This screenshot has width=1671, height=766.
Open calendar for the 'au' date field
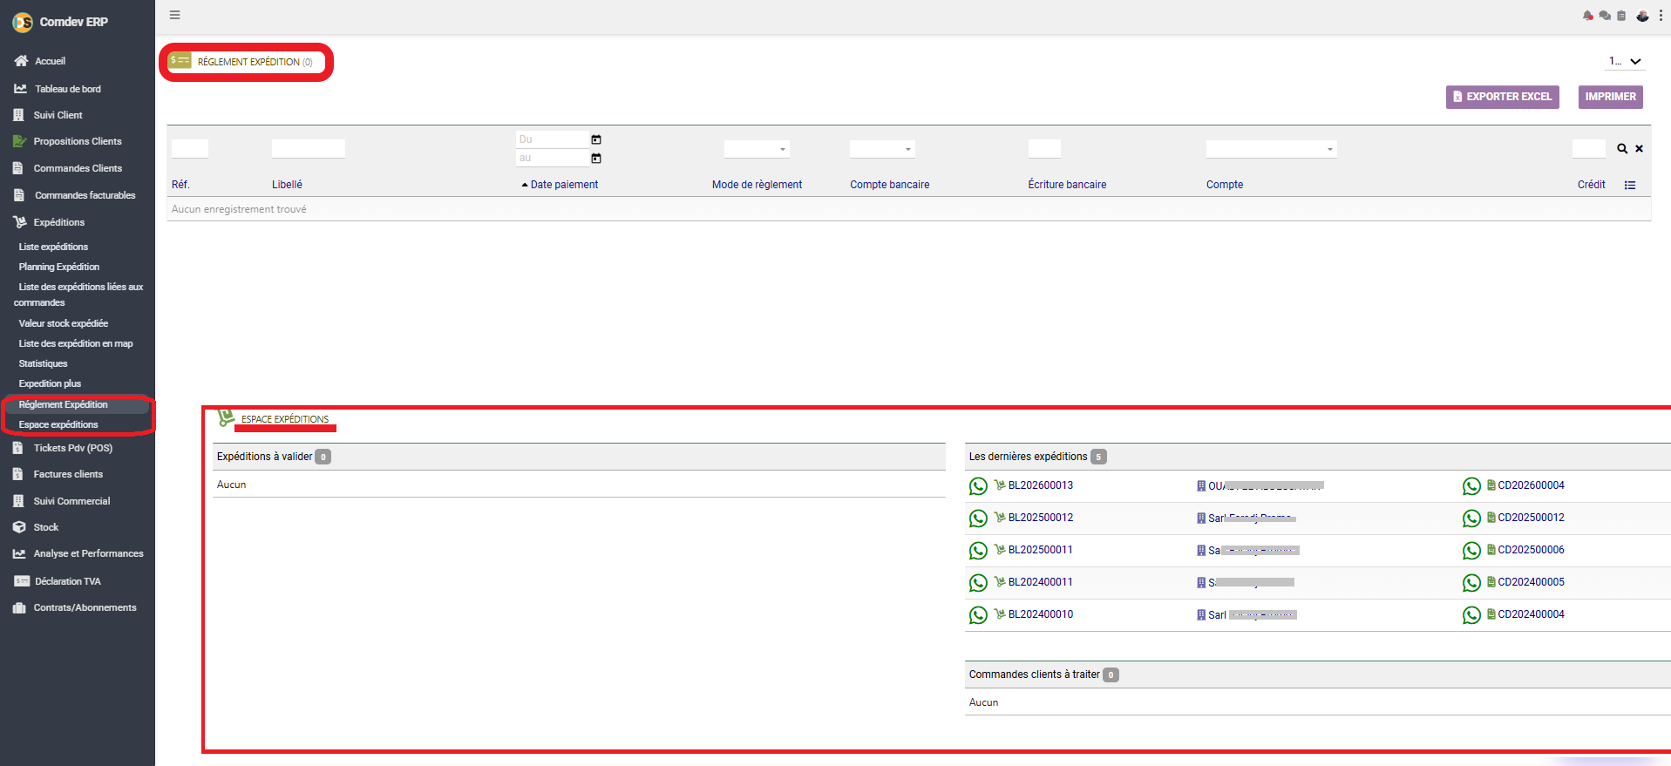coord(596,158)
